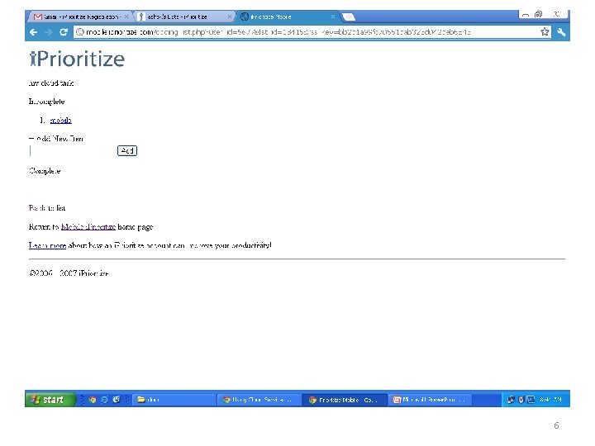The height and width of the screenshot is (446, 595).
Task: Switch to Microsoft PowerPoint in taskbar
Action: pyautogui.click(x=431, y=400)
